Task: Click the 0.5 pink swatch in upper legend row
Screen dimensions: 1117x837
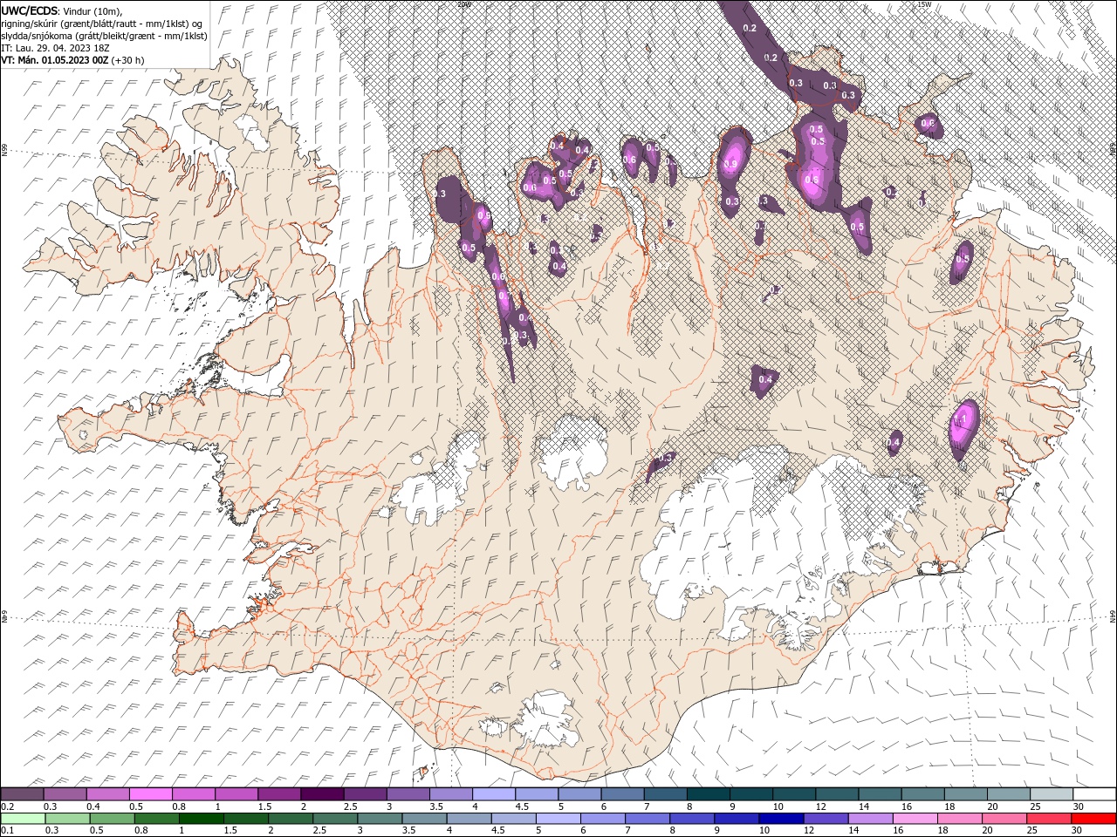Action: [150, 794]
